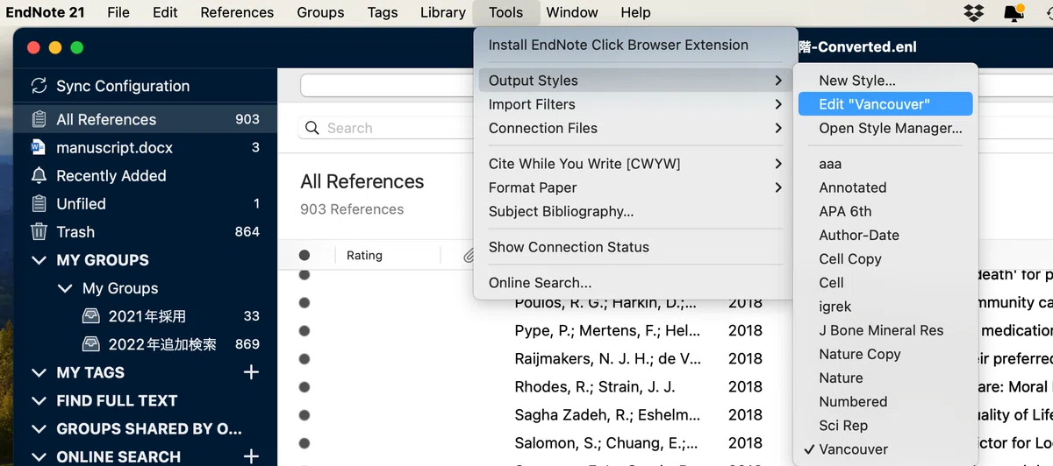The image size is (1053, 466).
Task: Open the Output Styles submenu item
Action: (635, 81)
